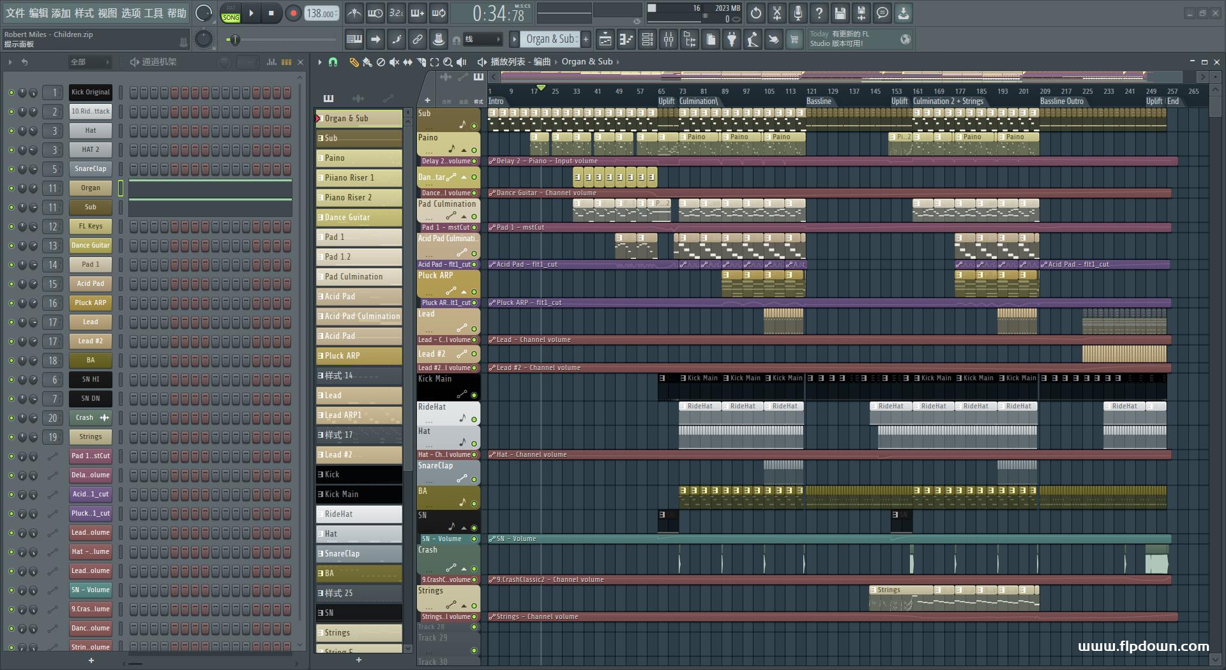
Task: Open the playlist window icon
Action: tap(605, 40)
